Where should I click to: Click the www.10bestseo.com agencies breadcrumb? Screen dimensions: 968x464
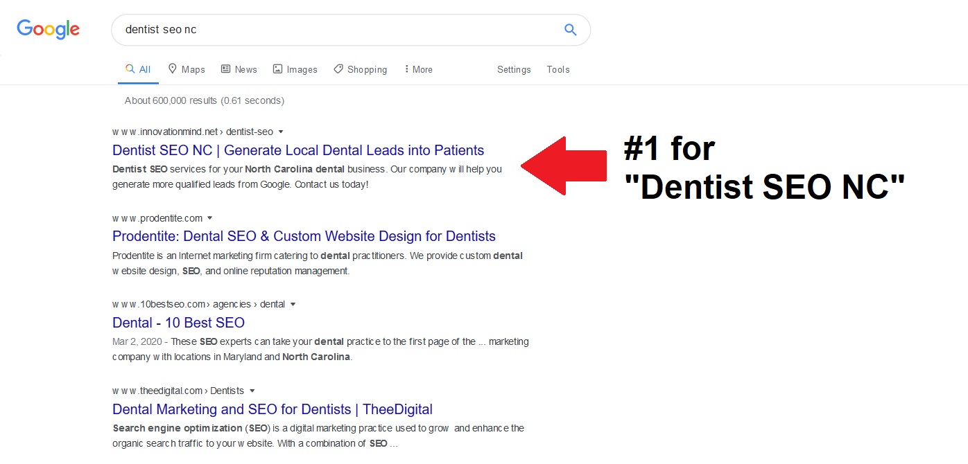tap(198, 304)
